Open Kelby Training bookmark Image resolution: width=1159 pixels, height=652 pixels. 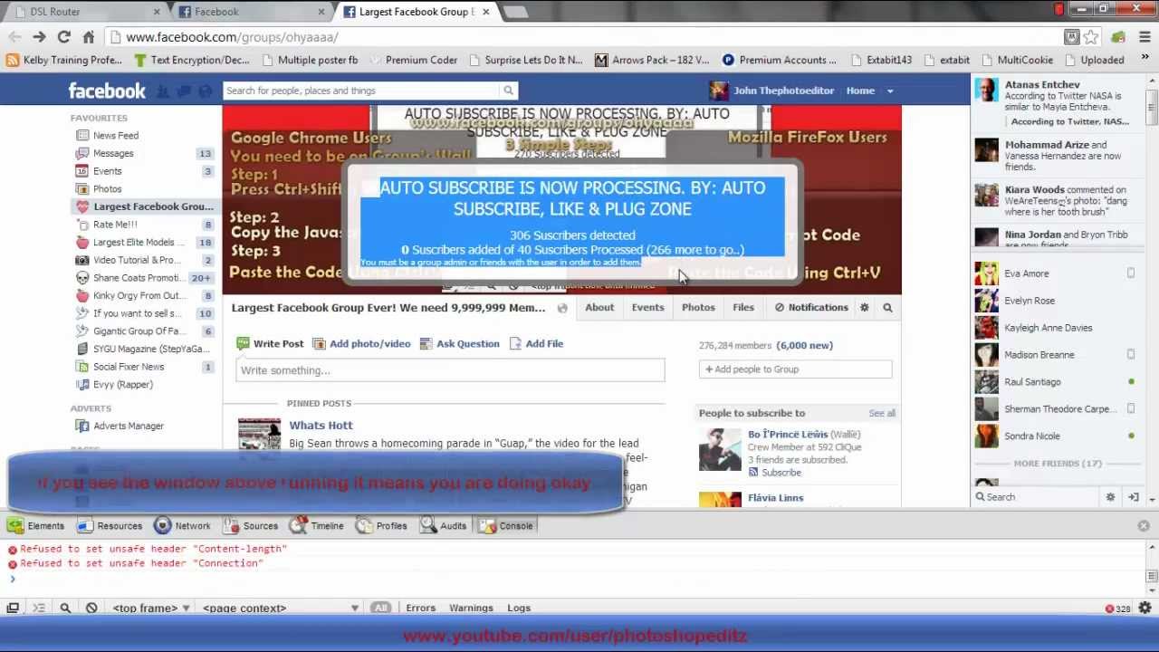(x=64, y=60)
